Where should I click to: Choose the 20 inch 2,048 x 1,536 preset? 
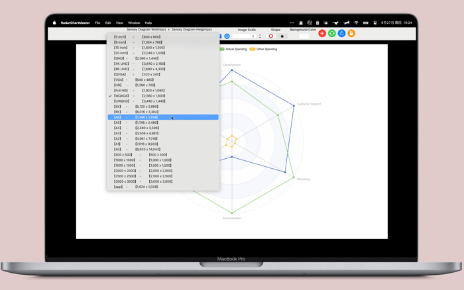163,53
